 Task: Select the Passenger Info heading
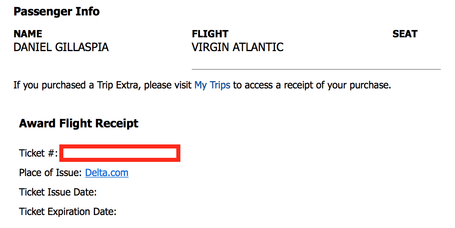(x=56, y=12)
